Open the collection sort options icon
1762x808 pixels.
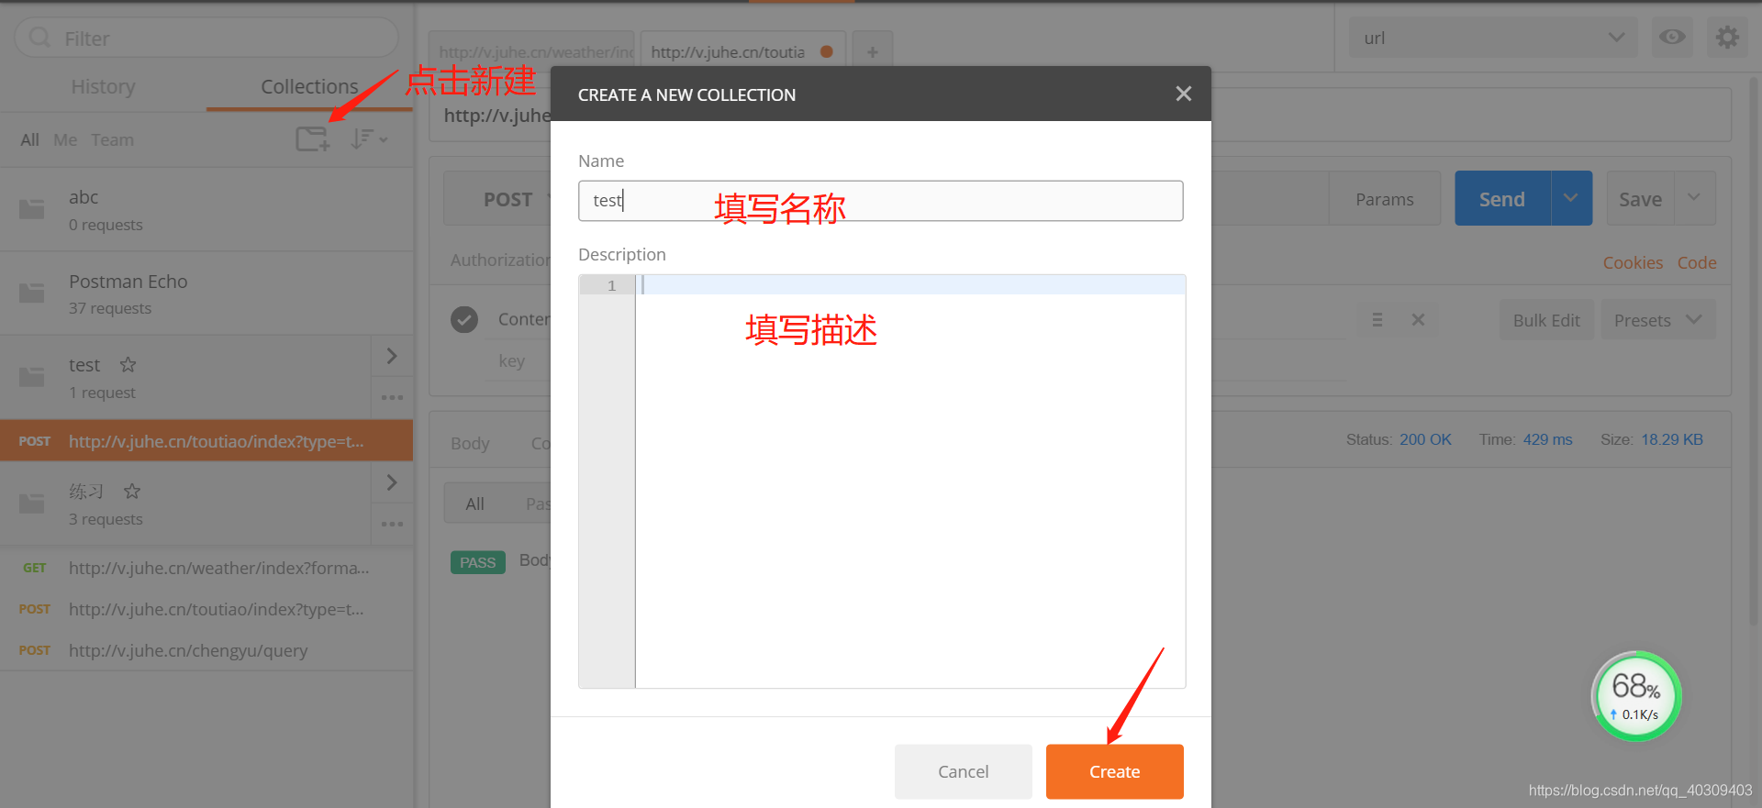point(369,139)
